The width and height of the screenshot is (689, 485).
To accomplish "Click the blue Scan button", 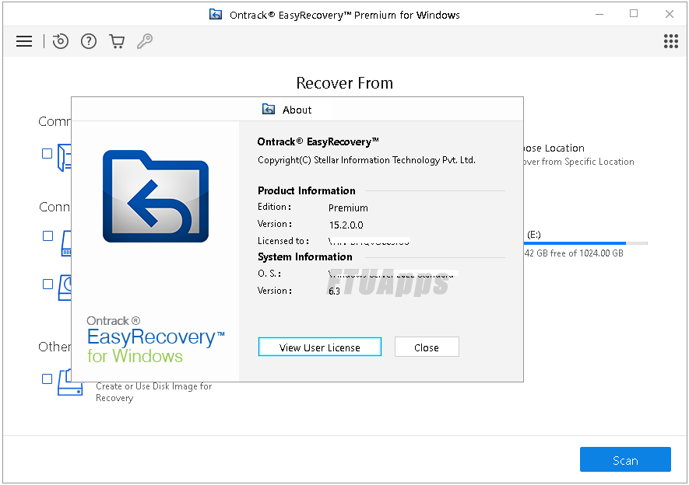I will pyautogui.click(x=625, y=459).
